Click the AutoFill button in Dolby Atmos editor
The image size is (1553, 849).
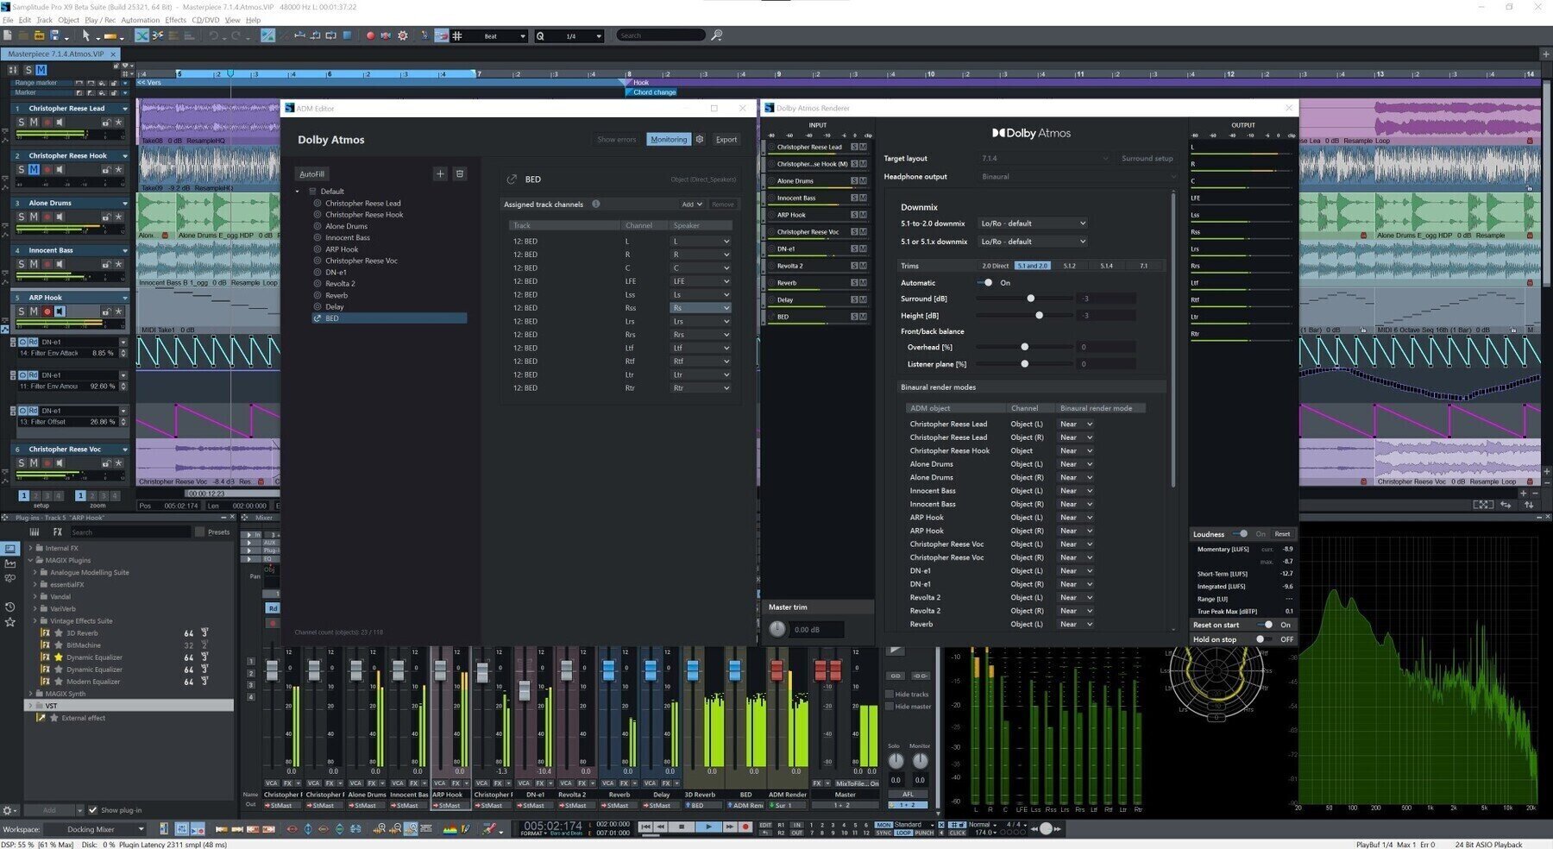coord(311,173)
